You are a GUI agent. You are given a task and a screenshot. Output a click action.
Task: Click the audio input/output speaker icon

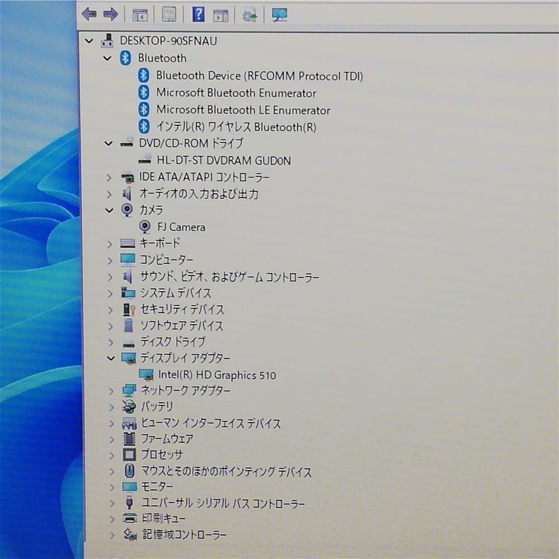(x=126, y=194)
